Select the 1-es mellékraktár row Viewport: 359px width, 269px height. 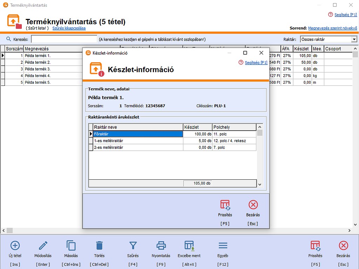click(138, 141)
